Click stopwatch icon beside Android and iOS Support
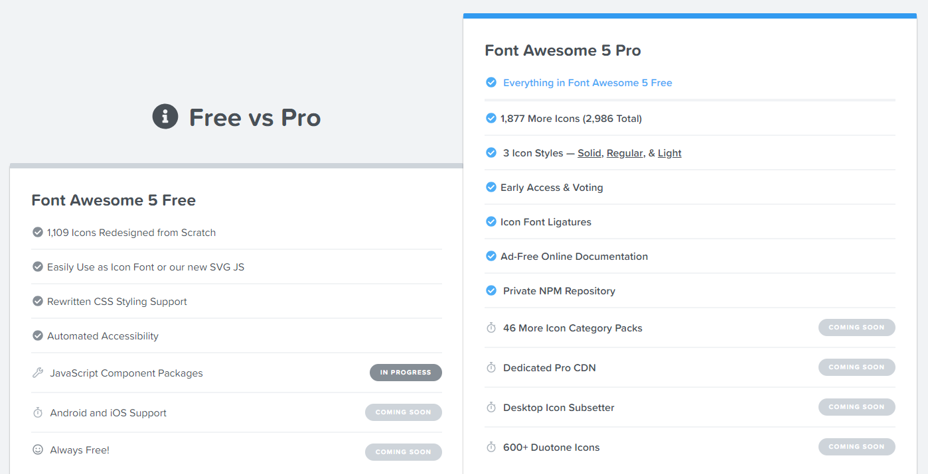This screenshot has width=928, height=474. click(38, 412)
